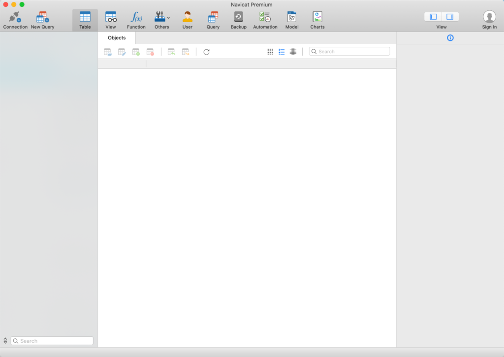Focus the navigation pane Search field
Viewport: 504px width, 357px height.
point(52,341)
